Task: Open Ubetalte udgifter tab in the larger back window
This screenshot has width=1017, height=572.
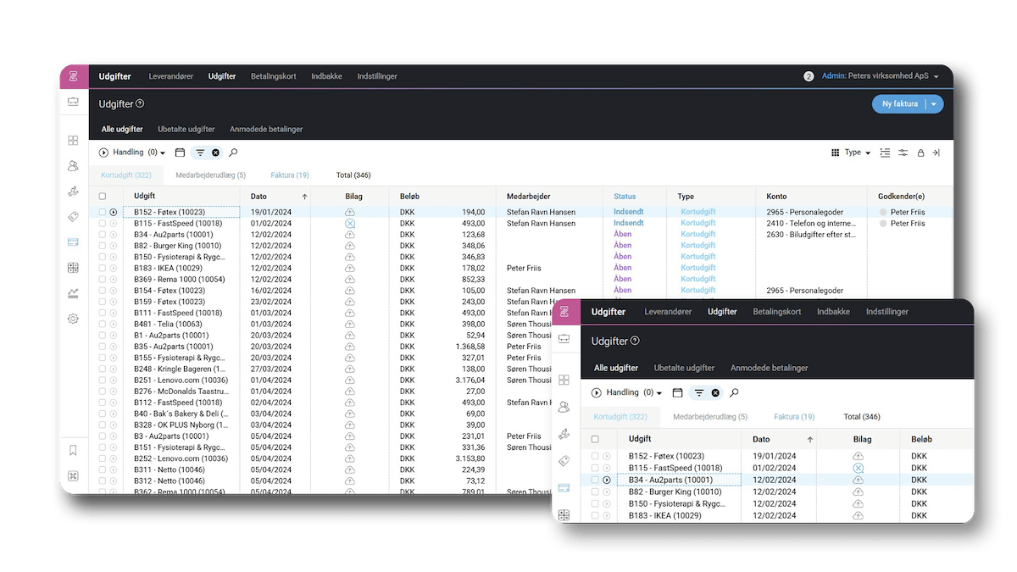Action: tap(186, 130)
